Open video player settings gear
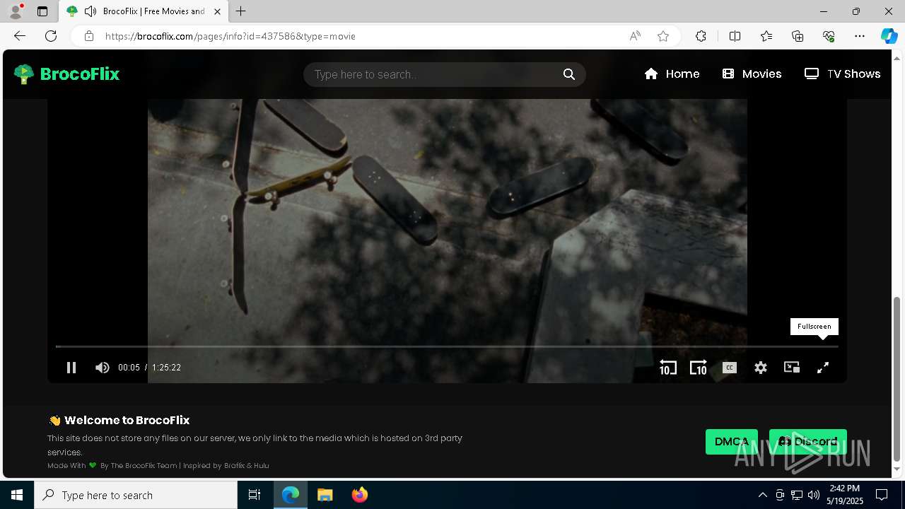This screenshot has height=509, width=905. coord(761,368)
